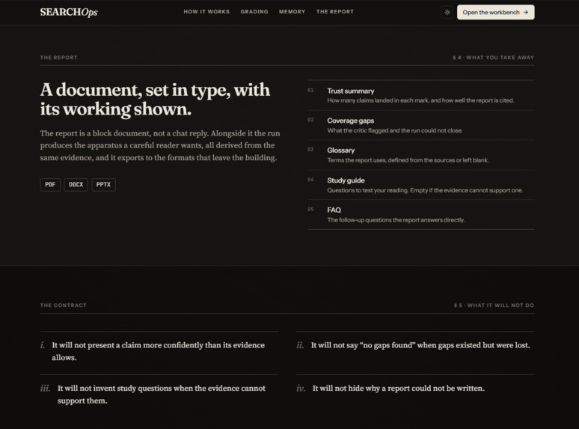Click contract item ii about 'no gaps found'
This screenshot has width=579, height=429.
(415, 345)
